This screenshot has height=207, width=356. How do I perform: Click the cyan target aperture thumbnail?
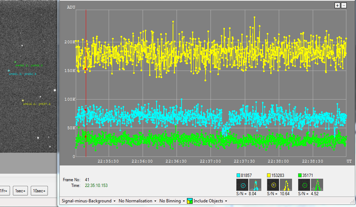(x=243, y=185)
